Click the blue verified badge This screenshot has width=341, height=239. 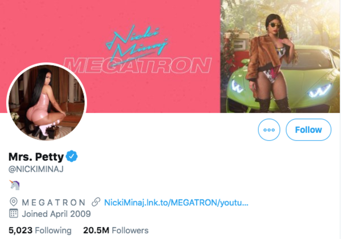71,156
